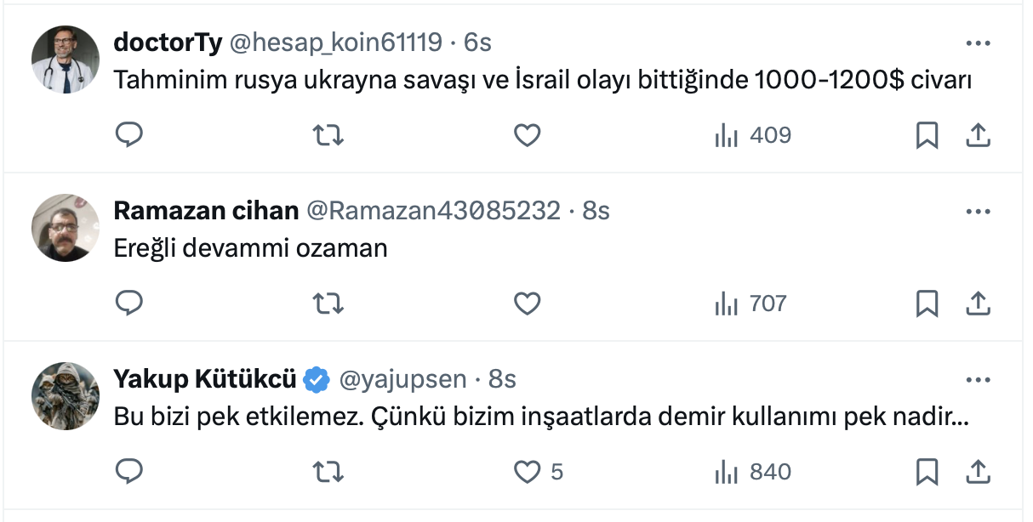The height and width of the screenshot is (522, 1033).
Task: Open the @hesap_koin61119 profile handle
Action: [335, 42]
